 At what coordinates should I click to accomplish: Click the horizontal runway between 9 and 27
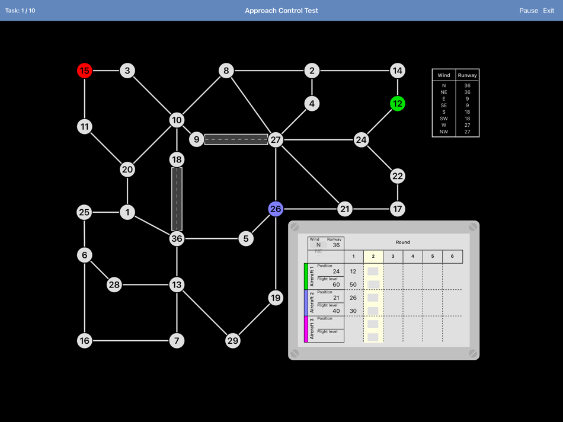tap(236, 139)
